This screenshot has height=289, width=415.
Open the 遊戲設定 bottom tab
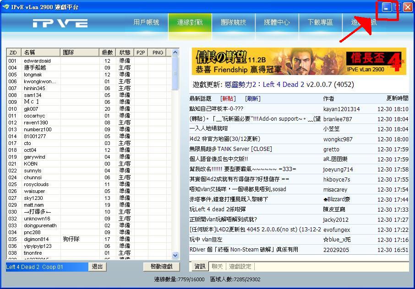(x=240, y=266)
